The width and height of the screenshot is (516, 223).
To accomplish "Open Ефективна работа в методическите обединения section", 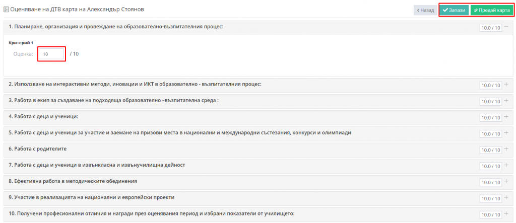I will [x=73, y=181].
